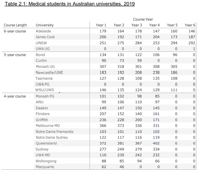Select the 'James Cook' university name
Image resolution: width=197 pixels, height=170 pixels.
click(45, 37)
